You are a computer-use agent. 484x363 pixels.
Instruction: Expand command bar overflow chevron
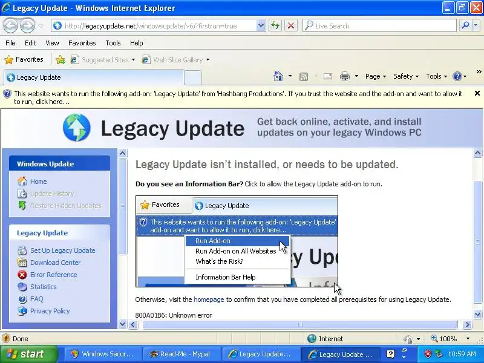point(479,72)
